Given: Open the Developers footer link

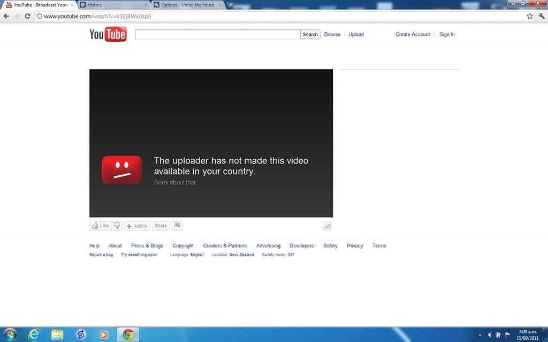Looking at the screenshot, I should click(302, 246).
